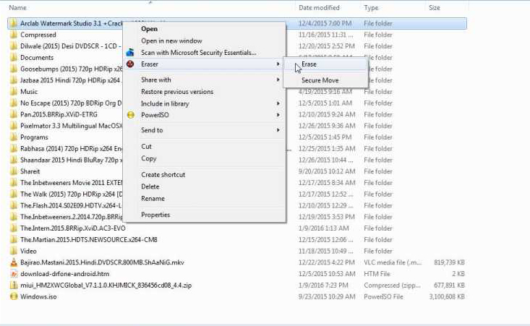Click the 819,739 KB size value
Viewport: 530px width, 326px height.
click(x=449, y=262)
